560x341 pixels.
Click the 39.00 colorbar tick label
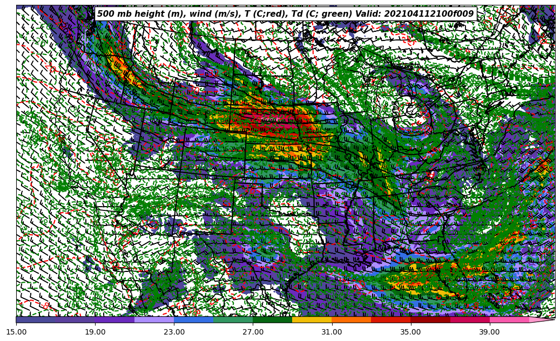point(489,331)
